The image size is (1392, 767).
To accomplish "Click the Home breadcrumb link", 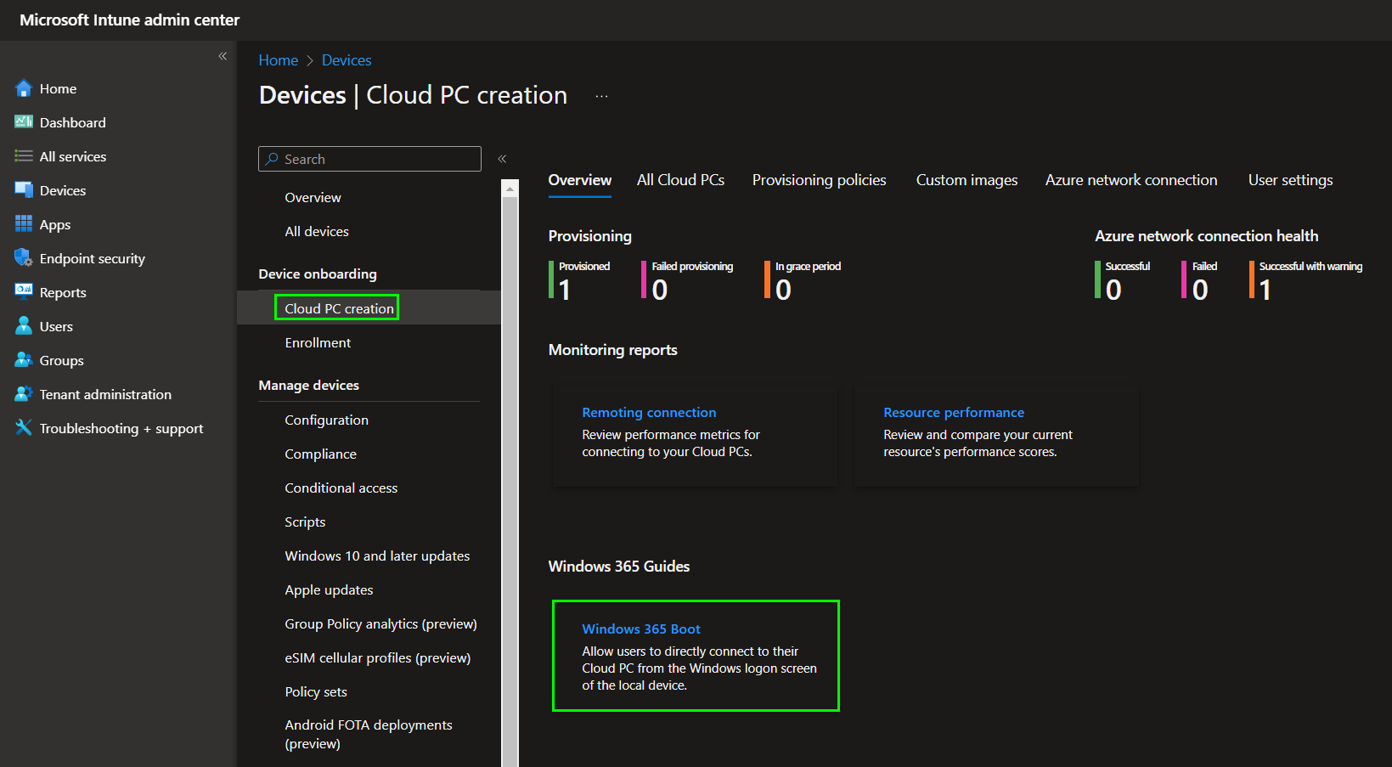I will coord(278,60).
